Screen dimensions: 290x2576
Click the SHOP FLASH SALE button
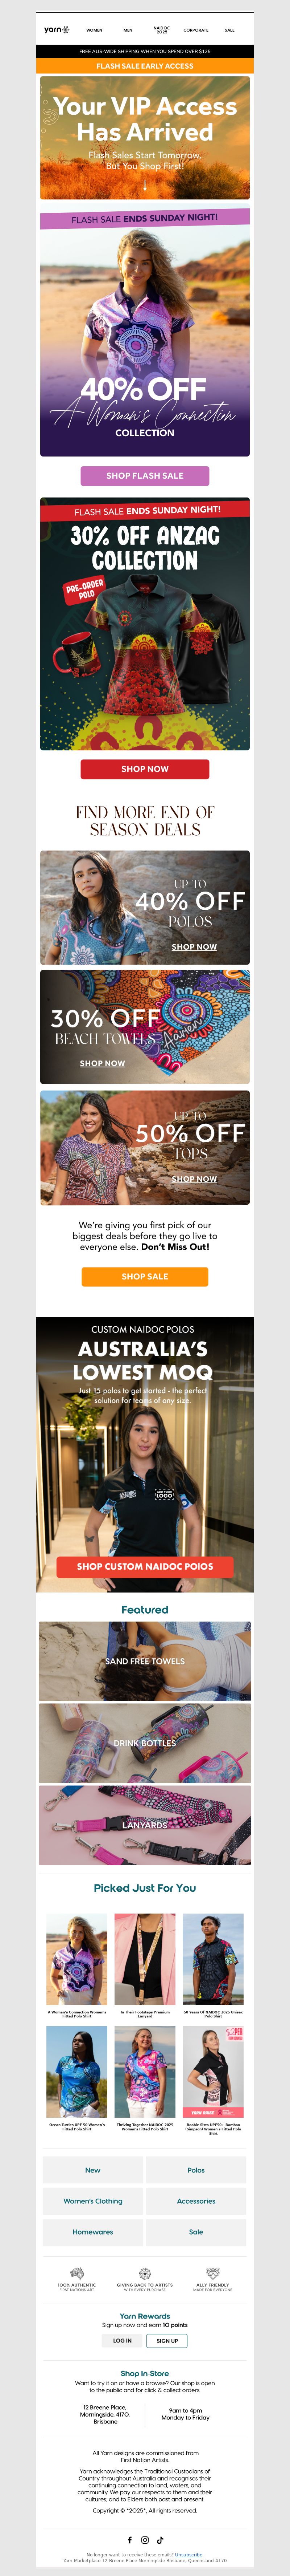tap(145, 476)
